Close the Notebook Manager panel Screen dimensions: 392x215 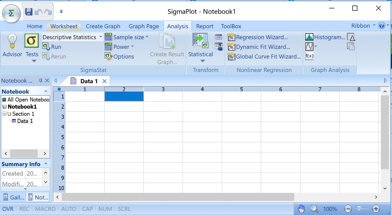coord(47,81)
